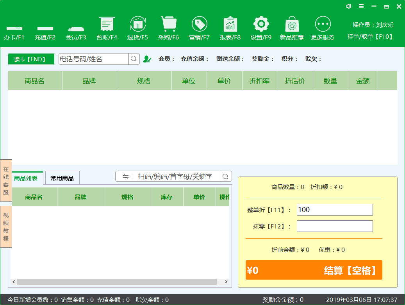The image size is (405, 305).
Task: Click the 金额 column header
Action: (x=363, y=81)
